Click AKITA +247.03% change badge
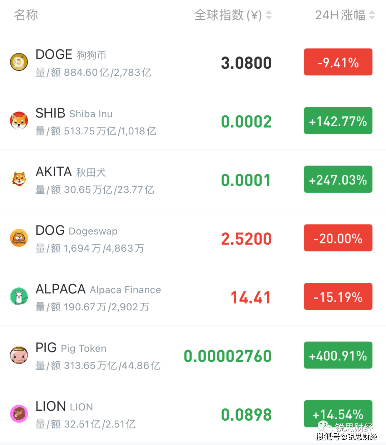The image size is (386, 445). pyautogui.click(x=338, y=179)
